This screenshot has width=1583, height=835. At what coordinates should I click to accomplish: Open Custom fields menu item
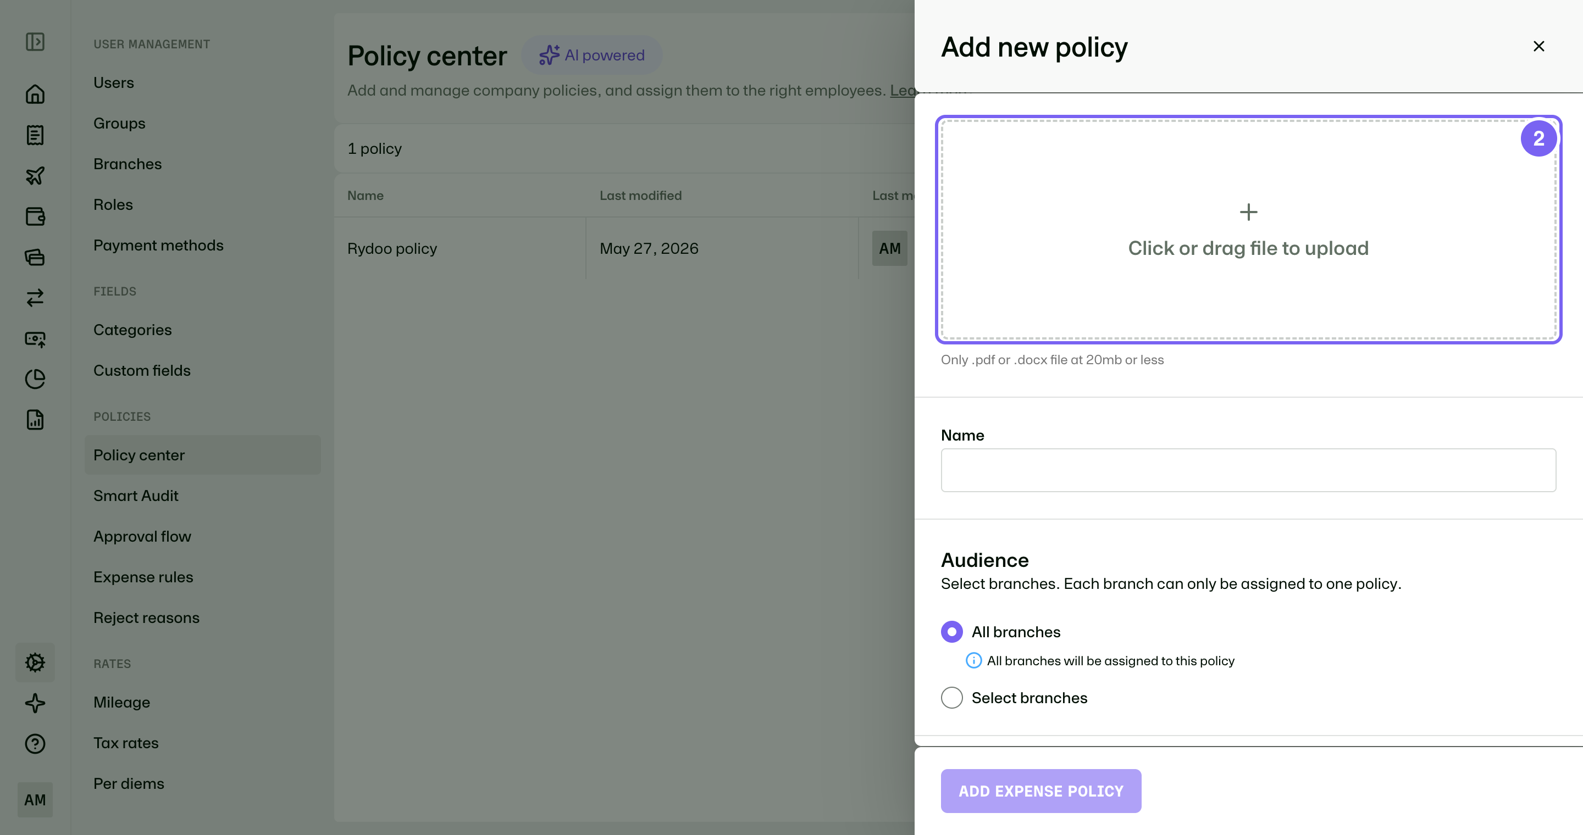pos(142,370)
